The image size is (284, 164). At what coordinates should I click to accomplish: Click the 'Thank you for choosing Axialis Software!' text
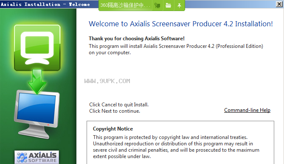137,39
